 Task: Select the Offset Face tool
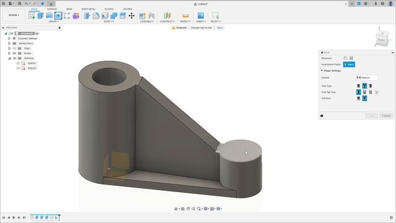123,15
